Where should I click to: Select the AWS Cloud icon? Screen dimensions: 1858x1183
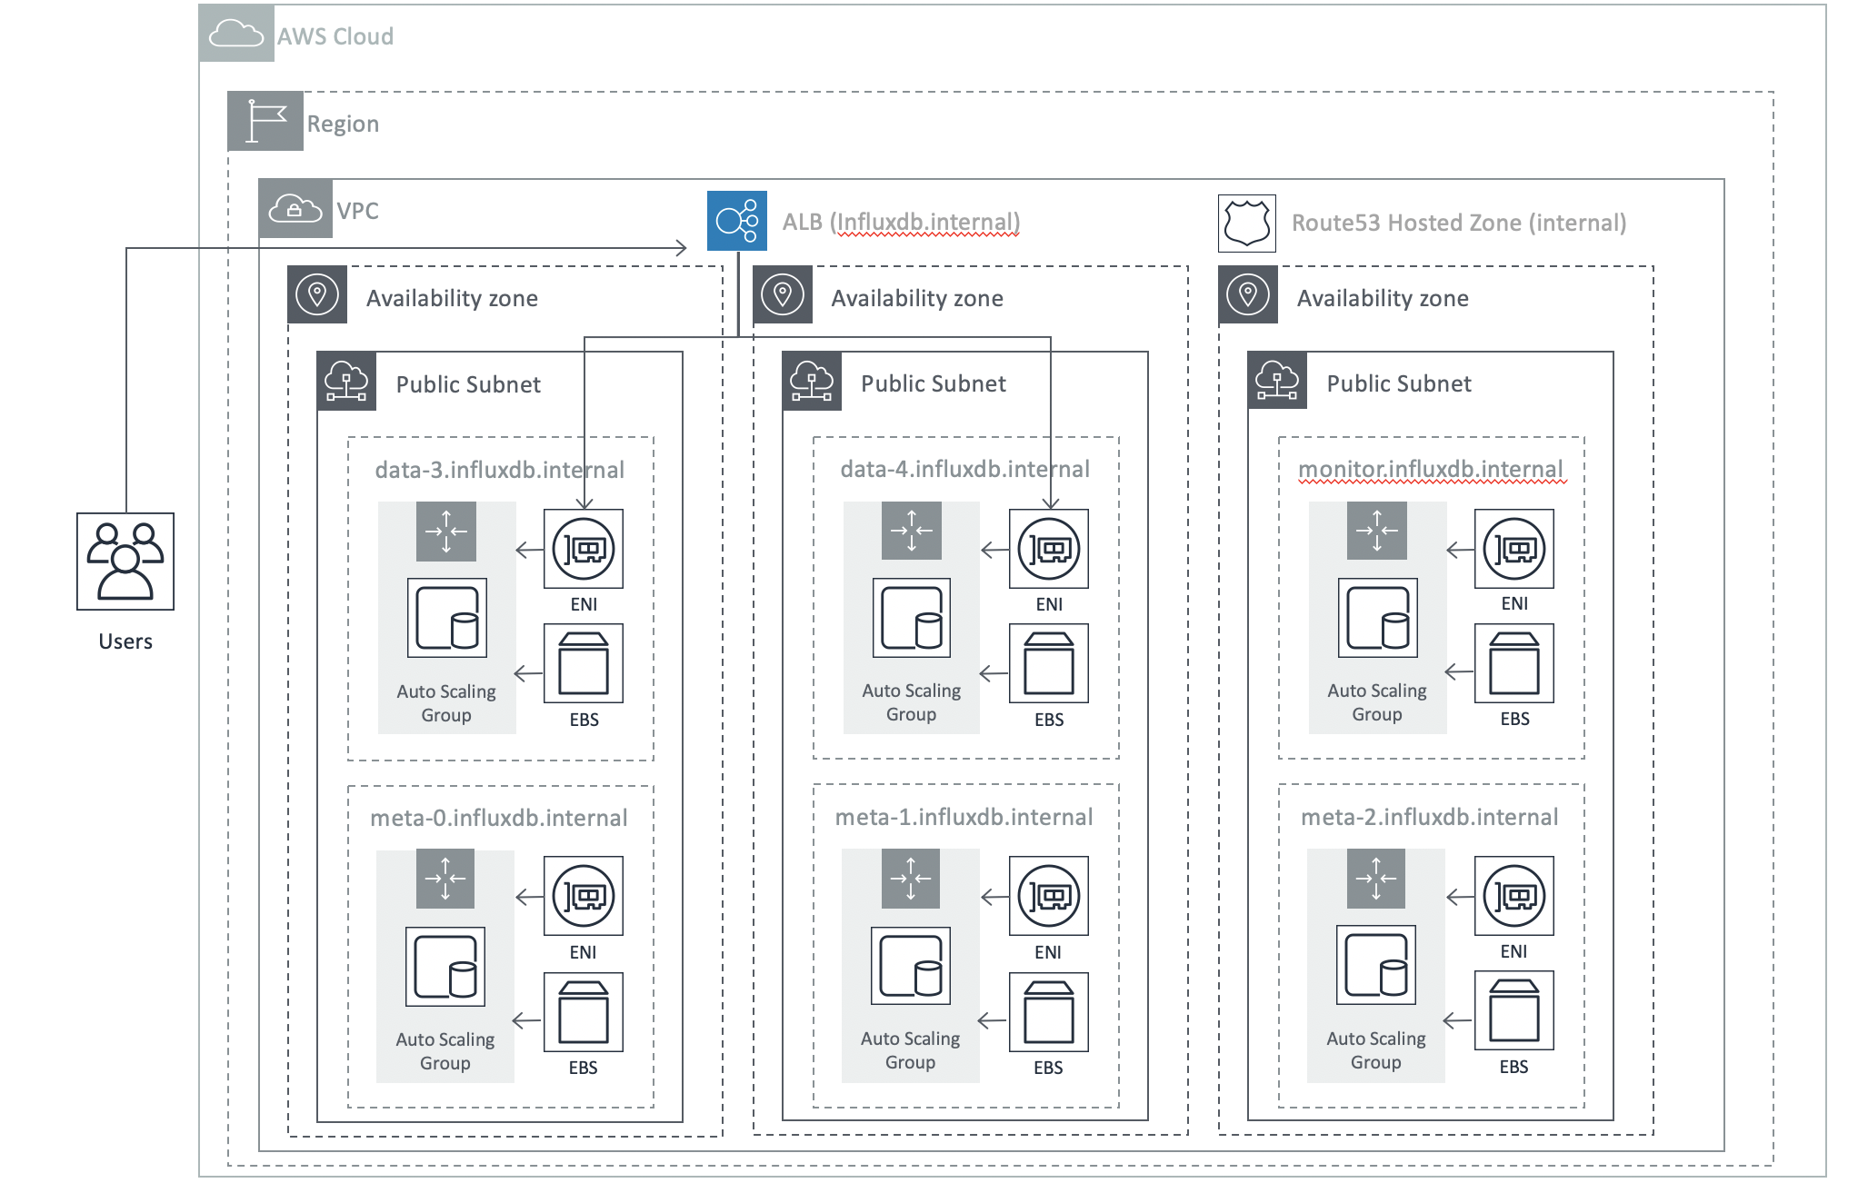236,35
